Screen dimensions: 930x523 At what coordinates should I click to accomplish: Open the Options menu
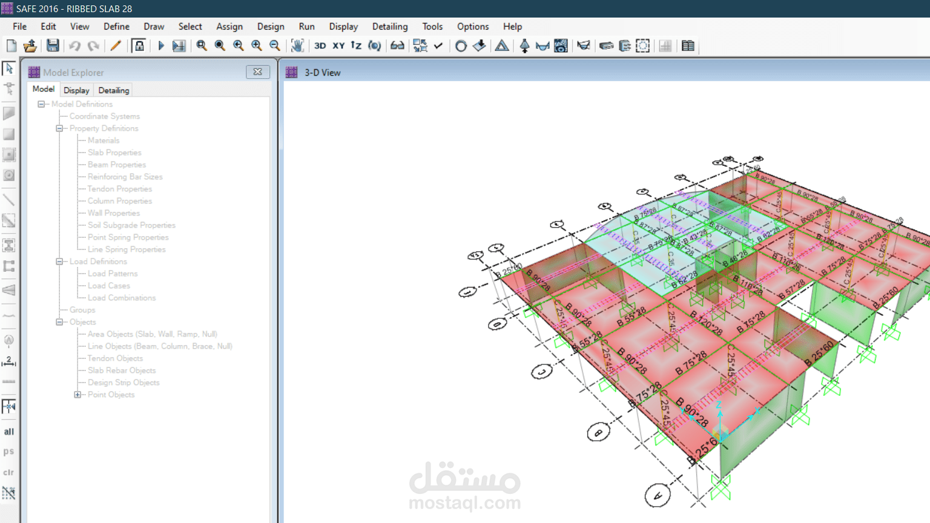(473, 27)
